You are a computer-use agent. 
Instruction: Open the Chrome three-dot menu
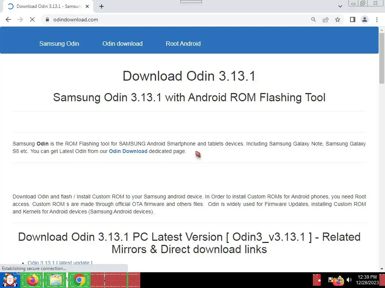point(377,19)
